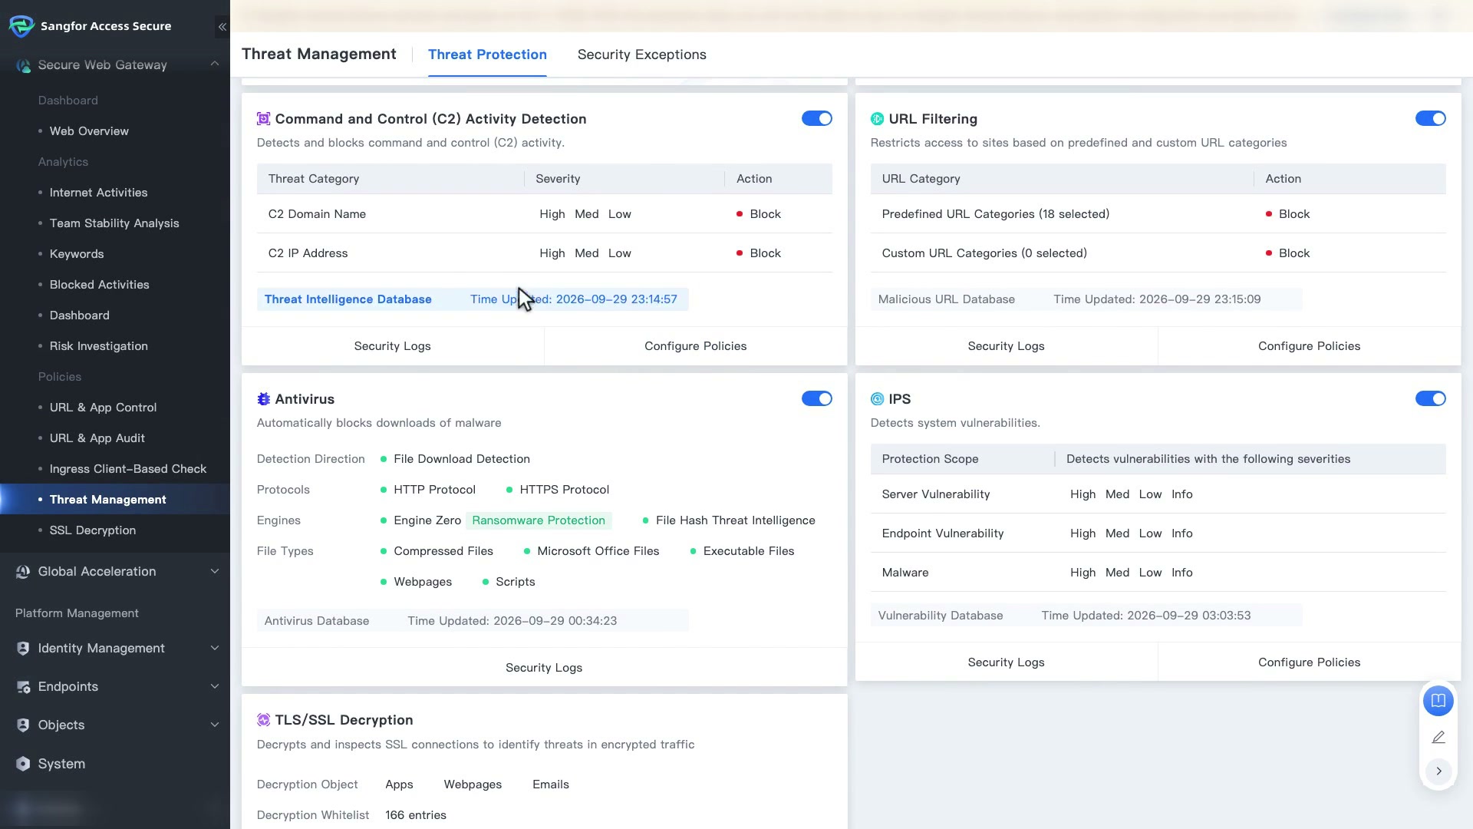The width and height of the screenshot is (1473, 829).
Task: Click the System hexagon icon
Action: click(x=23, y=764)
